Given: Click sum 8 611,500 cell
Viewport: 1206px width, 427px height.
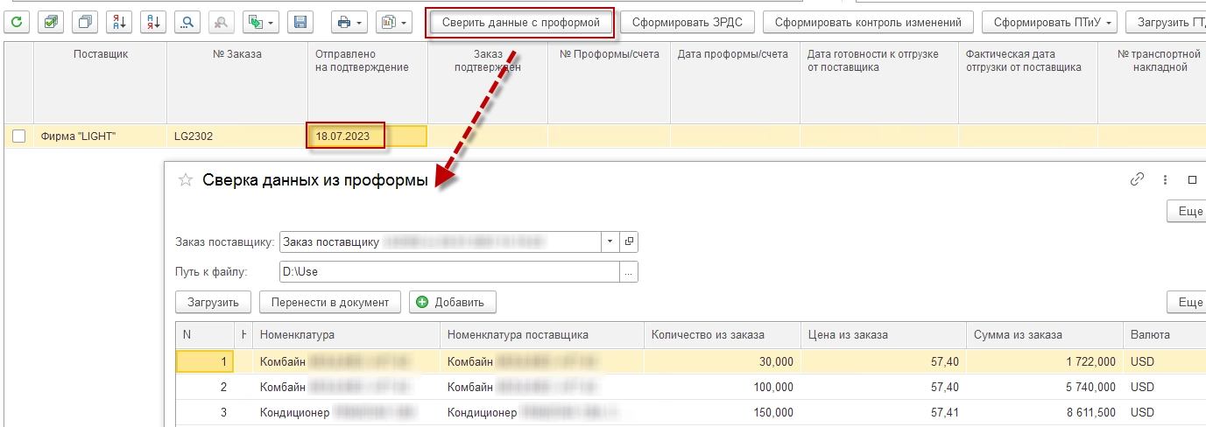Looking at the screenshot, I should tap(1044, 412).
